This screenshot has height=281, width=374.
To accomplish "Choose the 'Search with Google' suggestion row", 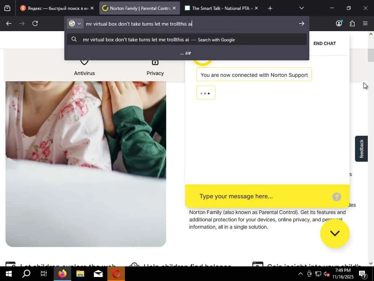I will coord(187,40).
